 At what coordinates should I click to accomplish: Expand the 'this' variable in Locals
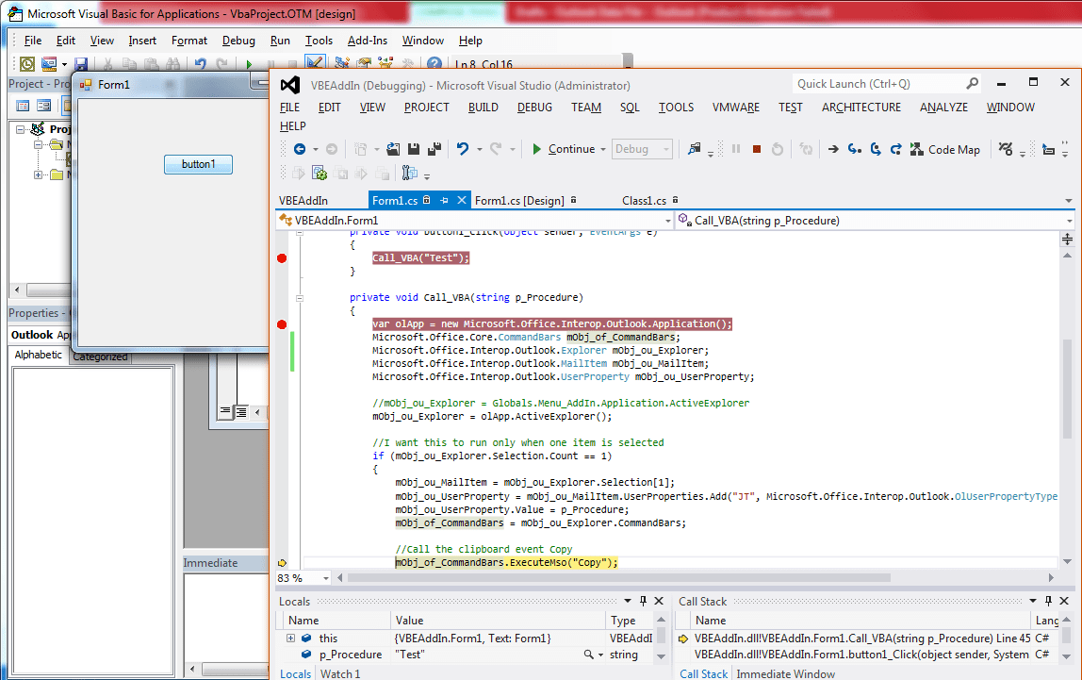(290, 639)
